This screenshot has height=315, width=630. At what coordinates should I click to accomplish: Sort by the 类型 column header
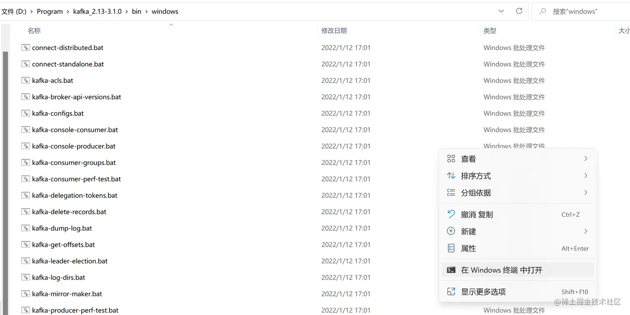point(490,31)
